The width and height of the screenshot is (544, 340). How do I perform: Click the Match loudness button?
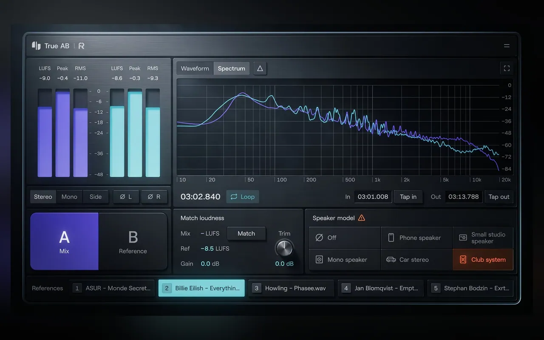pos(246,233)
